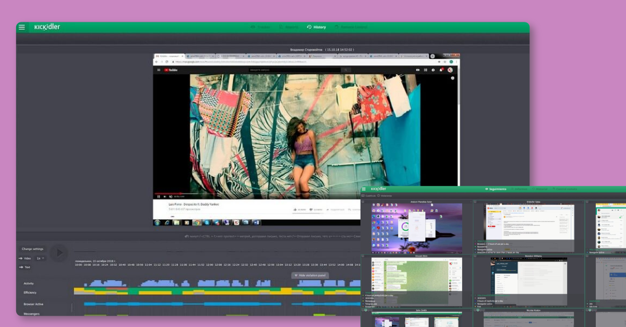Open John Smith's screen thumbnail
This screenshot has height=327, width=626.
point(417,320)
